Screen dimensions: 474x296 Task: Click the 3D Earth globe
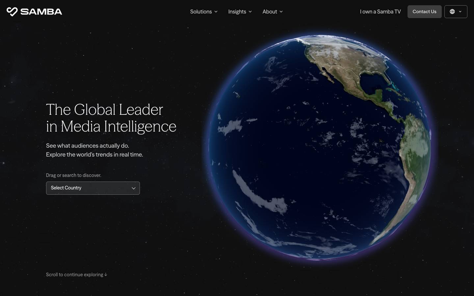click(x=319, y=147)
